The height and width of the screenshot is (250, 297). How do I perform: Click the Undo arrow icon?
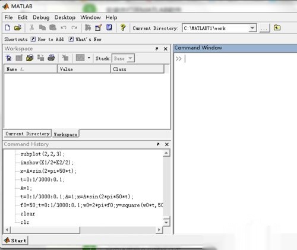click(x=64, y=28)
